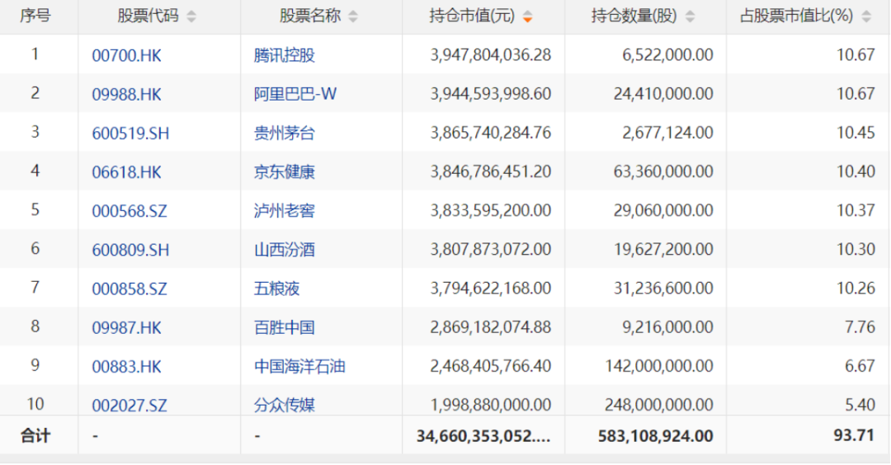Open stock code link 002027.SZ
This screenshot has height=465, width=891.
[130, 406]
